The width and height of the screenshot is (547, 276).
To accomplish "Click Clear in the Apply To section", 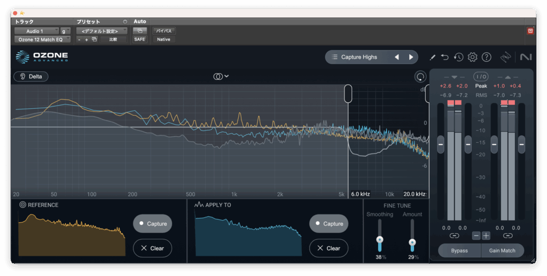I will (x=329, y=248).
